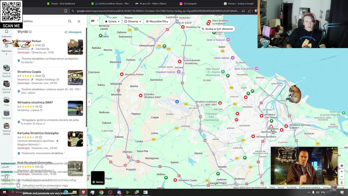Image resolution: width=348 pixels, height=196 pixels.
Task: Click the bookmark icon in the address bar
Action: coord(66,11)
